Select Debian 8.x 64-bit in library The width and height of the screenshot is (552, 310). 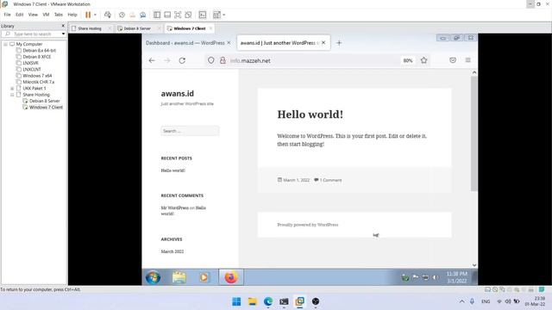pyautogui.click(x=39, y=51)
